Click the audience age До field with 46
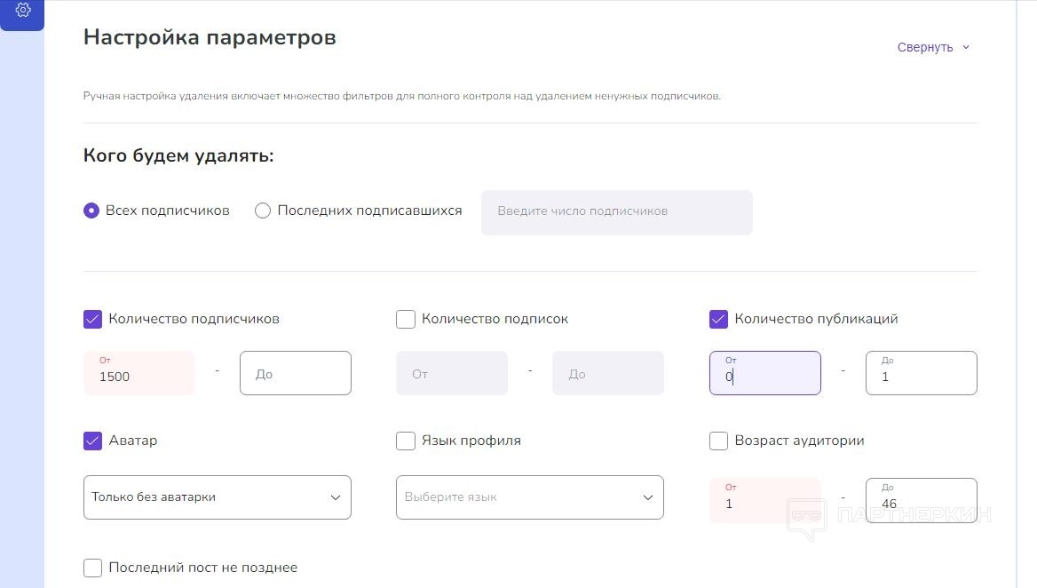1037x588 pixels. (x=921, y=501)
